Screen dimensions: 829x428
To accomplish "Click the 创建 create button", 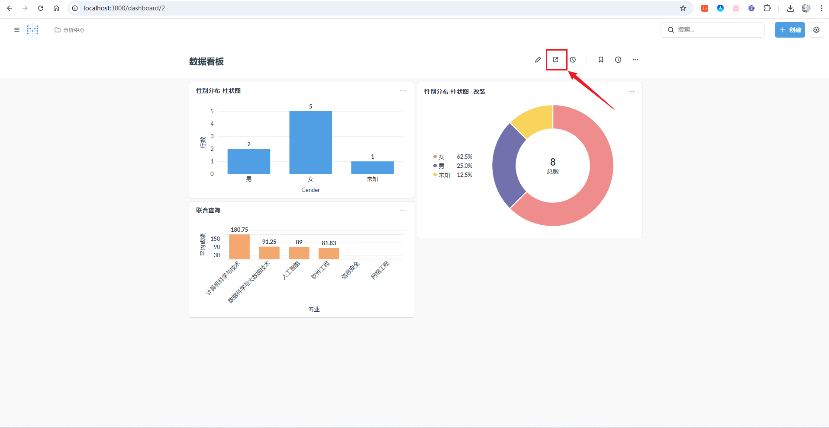I will [790, 30].
